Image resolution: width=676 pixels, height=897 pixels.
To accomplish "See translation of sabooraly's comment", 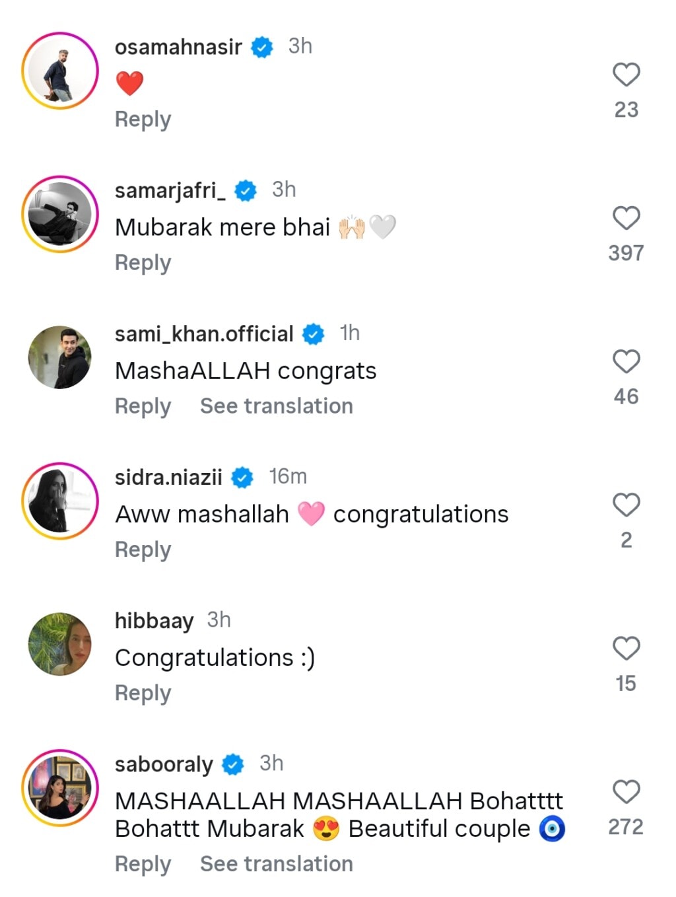I will click(x=276, y=863).
